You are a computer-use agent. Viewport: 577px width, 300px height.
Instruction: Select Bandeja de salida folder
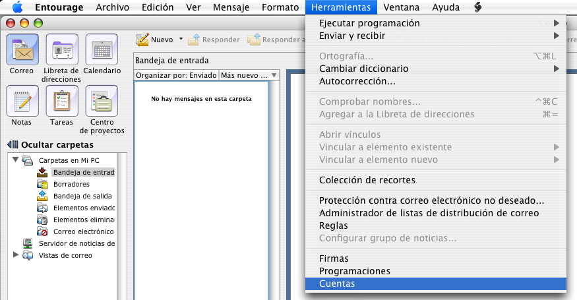click(82, 196)
